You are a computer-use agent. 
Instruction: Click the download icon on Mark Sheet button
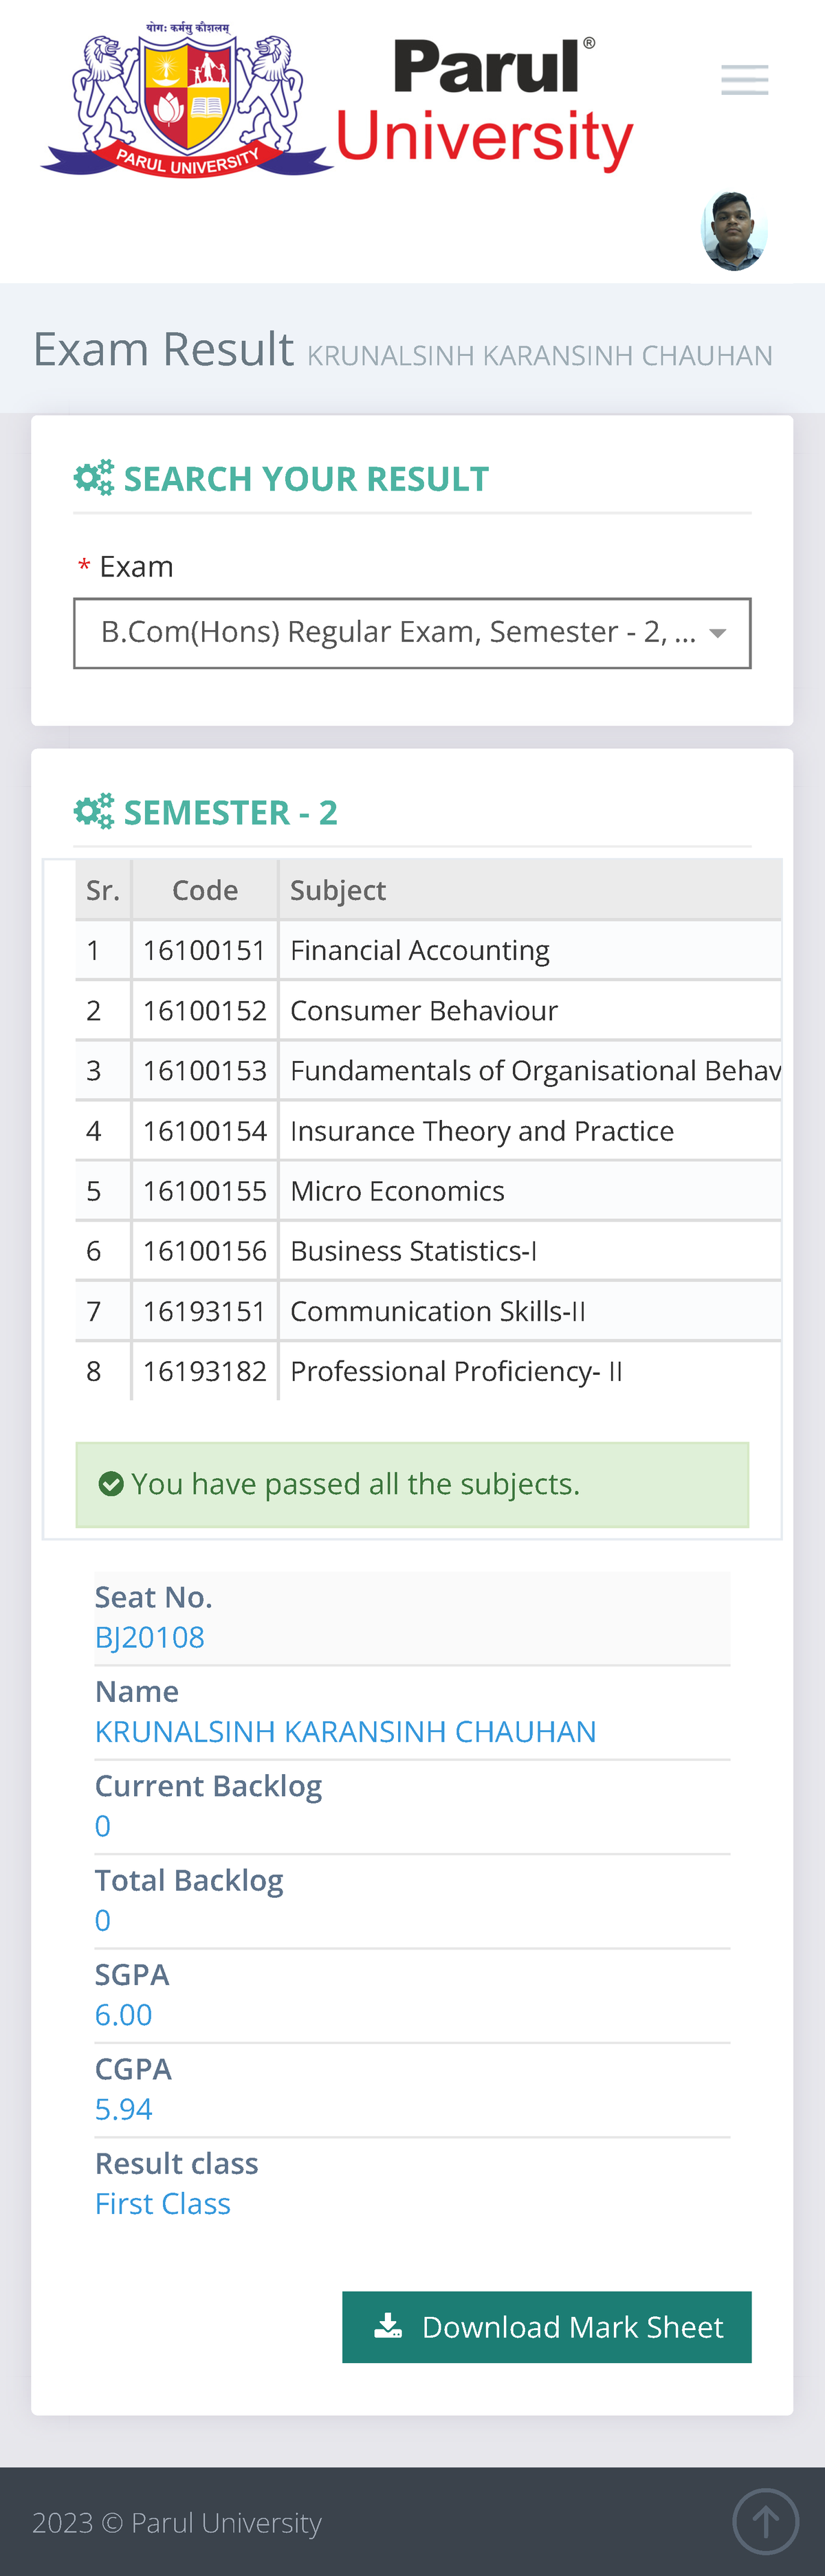(388, 2326)
